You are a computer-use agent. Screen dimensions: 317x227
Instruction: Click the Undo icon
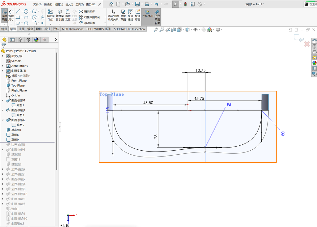click(156, 4)
